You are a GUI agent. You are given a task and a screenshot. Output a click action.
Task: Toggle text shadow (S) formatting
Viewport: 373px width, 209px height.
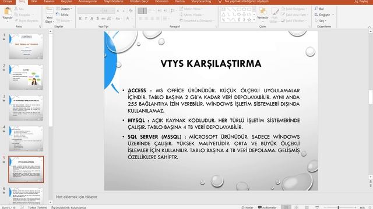tap(97, 19)
